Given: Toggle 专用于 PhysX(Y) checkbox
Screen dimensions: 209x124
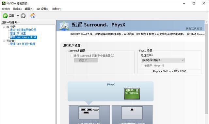Looking at the screenshot, I should click(x=142, y=65).
